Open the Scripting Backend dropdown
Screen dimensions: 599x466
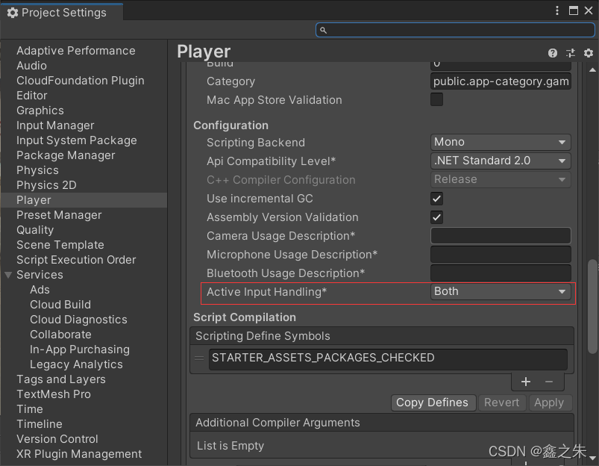click(500, 142)
